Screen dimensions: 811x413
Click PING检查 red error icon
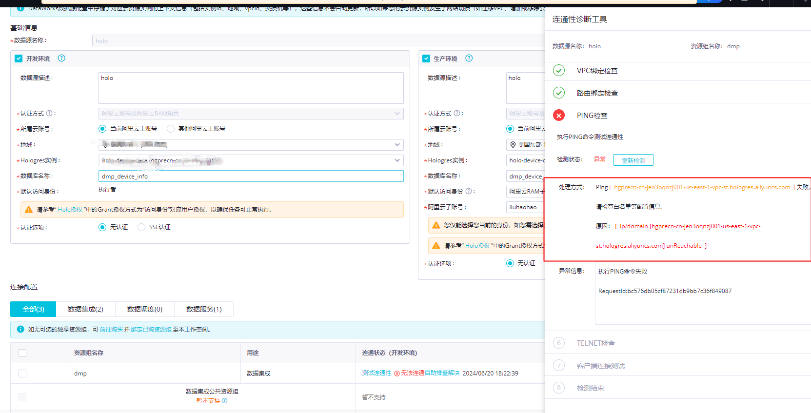click(x=559, y=115)
